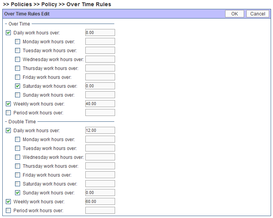Toggle Over Time weekly work hours checkbox
273x218 pixels.
pyautogui.click(x=8, y=104)
